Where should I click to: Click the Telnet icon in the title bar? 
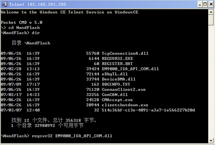coord(4,4)
